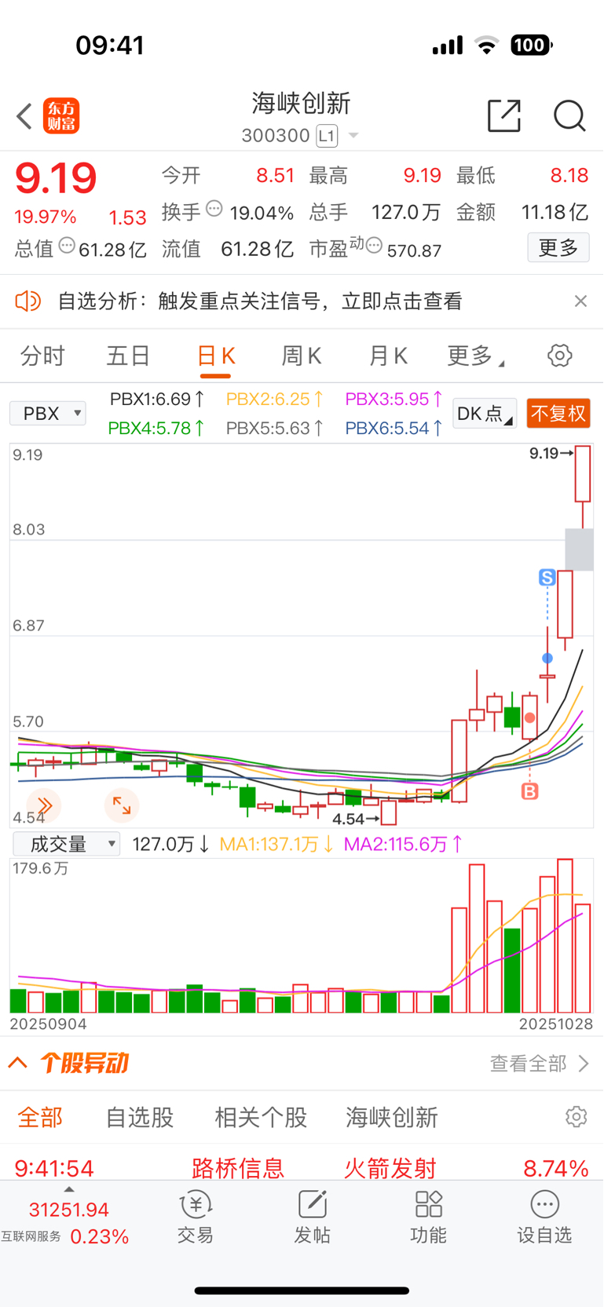Viewport: 604px width, 1307px height.
Task: Tap the 设自选 watchlist icon
Action: click(x=544, y=1218)
